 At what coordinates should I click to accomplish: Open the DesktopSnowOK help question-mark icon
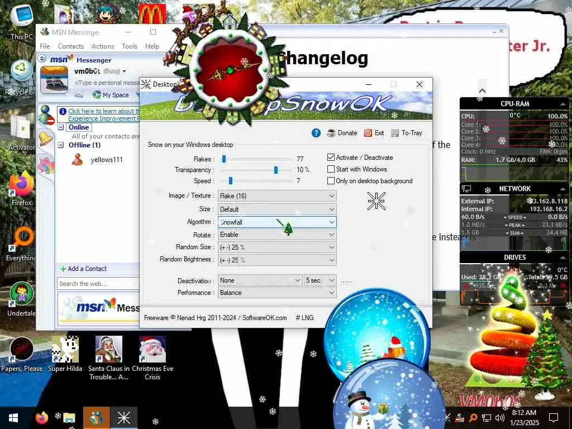click(x=316, y=133)
